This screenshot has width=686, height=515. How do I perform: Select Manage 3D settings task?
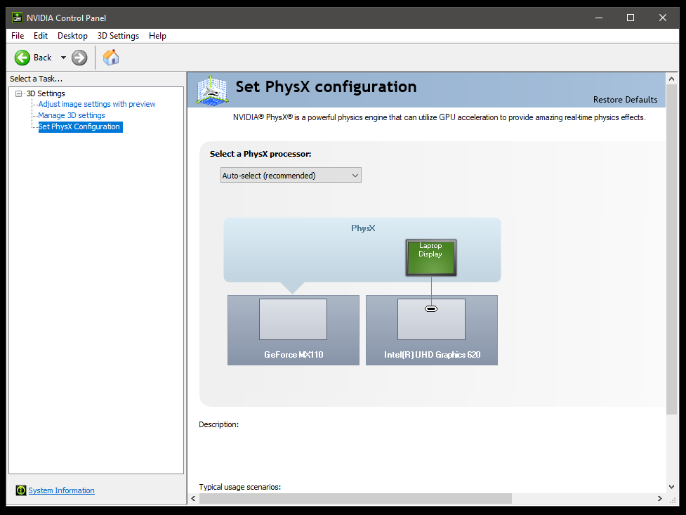(x=72, y=115)
